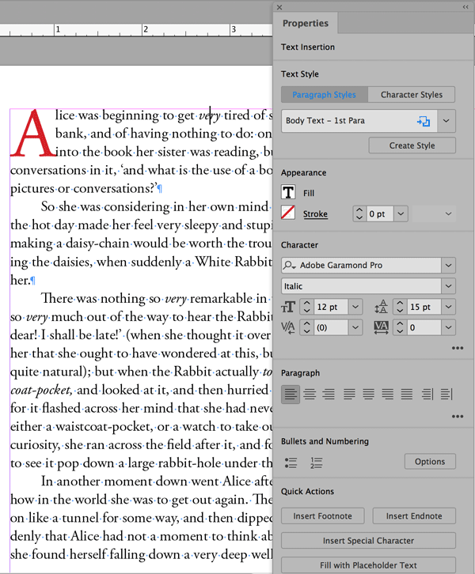Switch to Paragraph Styles tab
This screenshot has width=475, height=574.
pyautogui.click(x=324, y=94)
